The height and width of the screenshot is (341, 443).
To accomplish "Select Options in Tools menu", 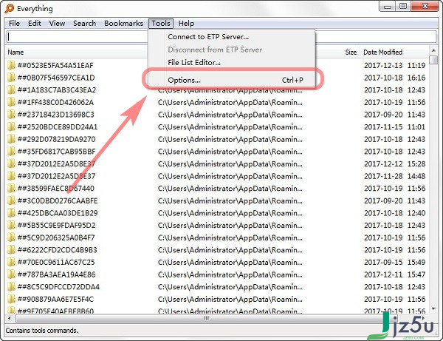I will (x=232, y=80).
